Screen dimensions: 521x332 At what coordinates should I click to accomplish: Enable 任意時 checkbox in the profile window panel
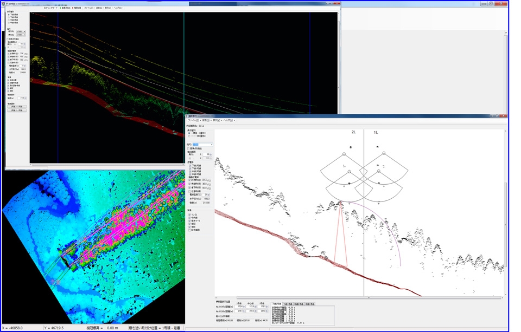9,62
